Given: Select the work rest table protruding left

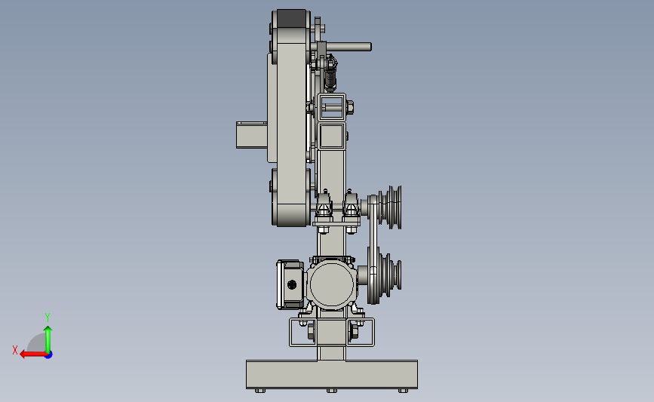Looking at the screenshot, I should pyautogui.click(x=251, y=135).
